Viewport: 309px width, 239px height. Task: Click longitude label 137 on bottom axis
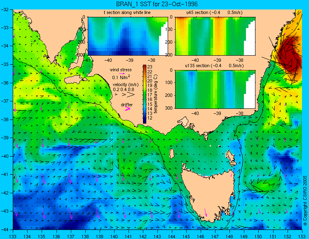tap(70, 237)
